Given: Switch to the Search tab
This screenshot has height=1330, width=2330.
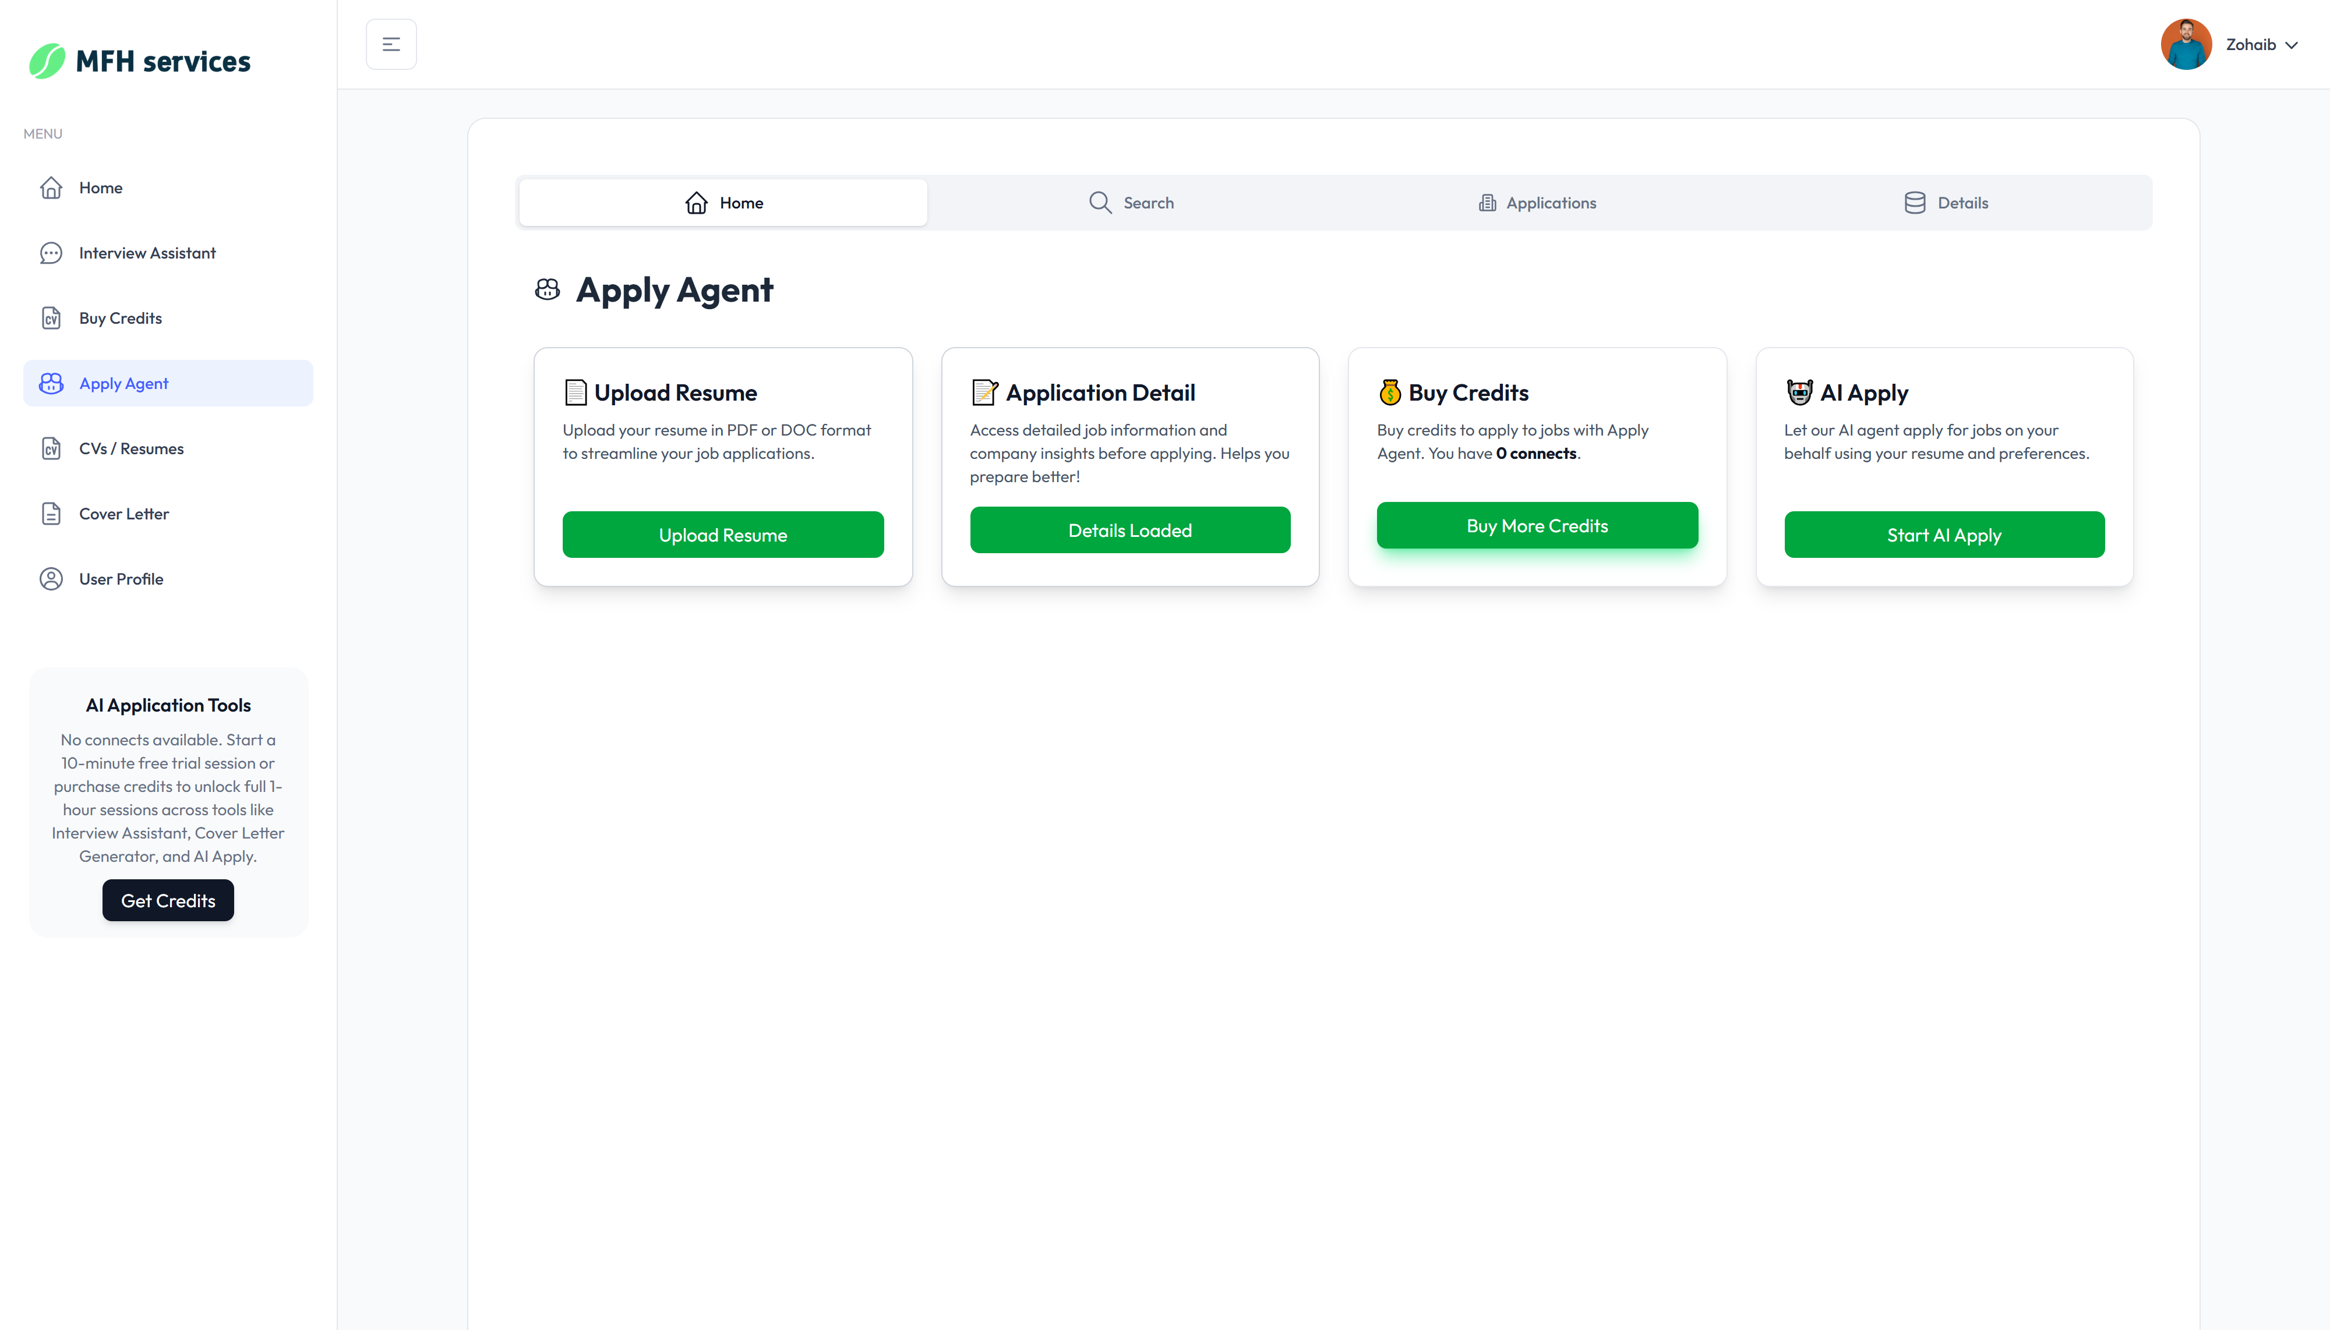Looking at the screenshot, I should pyautogui.click(x=1148, y=202).
